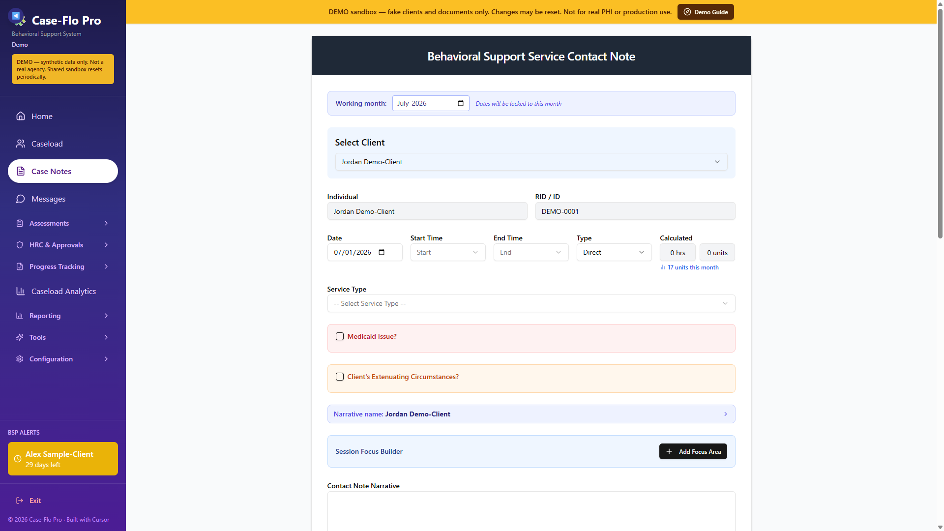Click the Caseload Analytics chart icon
This screenshot has height=531, width=944.
[x=20, y=291]
